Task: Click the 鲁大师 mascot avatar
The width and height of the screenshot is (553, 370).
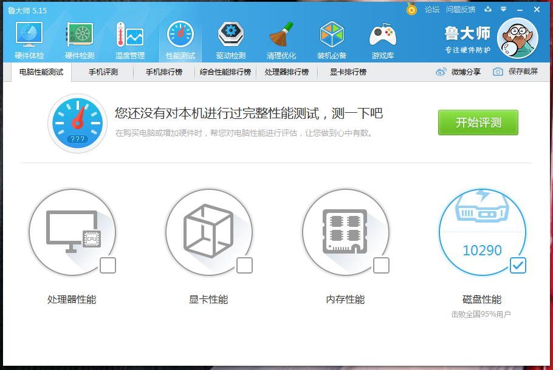Action: [518, 38]
